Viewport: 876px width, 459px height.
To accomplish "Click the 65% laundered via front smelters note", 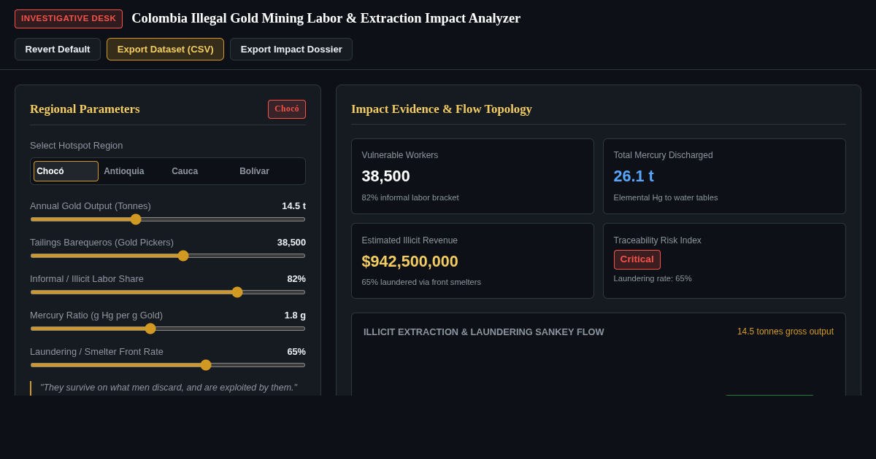I will click(421, 282).
